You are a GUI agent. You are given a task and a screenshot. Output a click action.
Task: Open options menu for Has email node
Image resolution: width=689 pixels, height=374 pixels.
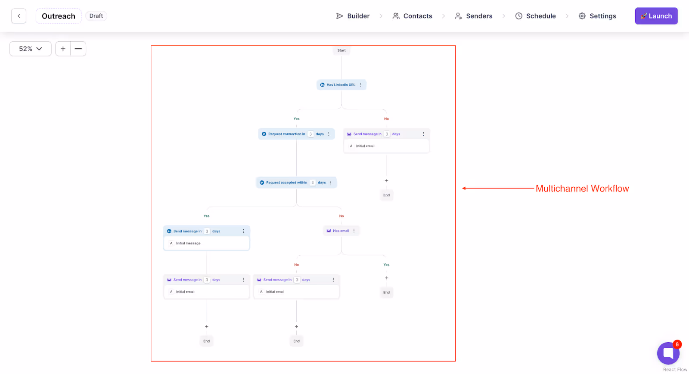point(354,231)
